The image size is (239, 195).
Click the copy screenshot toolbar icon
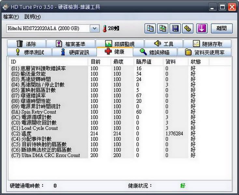162,29
